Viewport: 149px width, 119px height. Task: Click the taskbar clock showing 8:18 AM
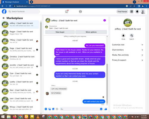tap(144, 117)
